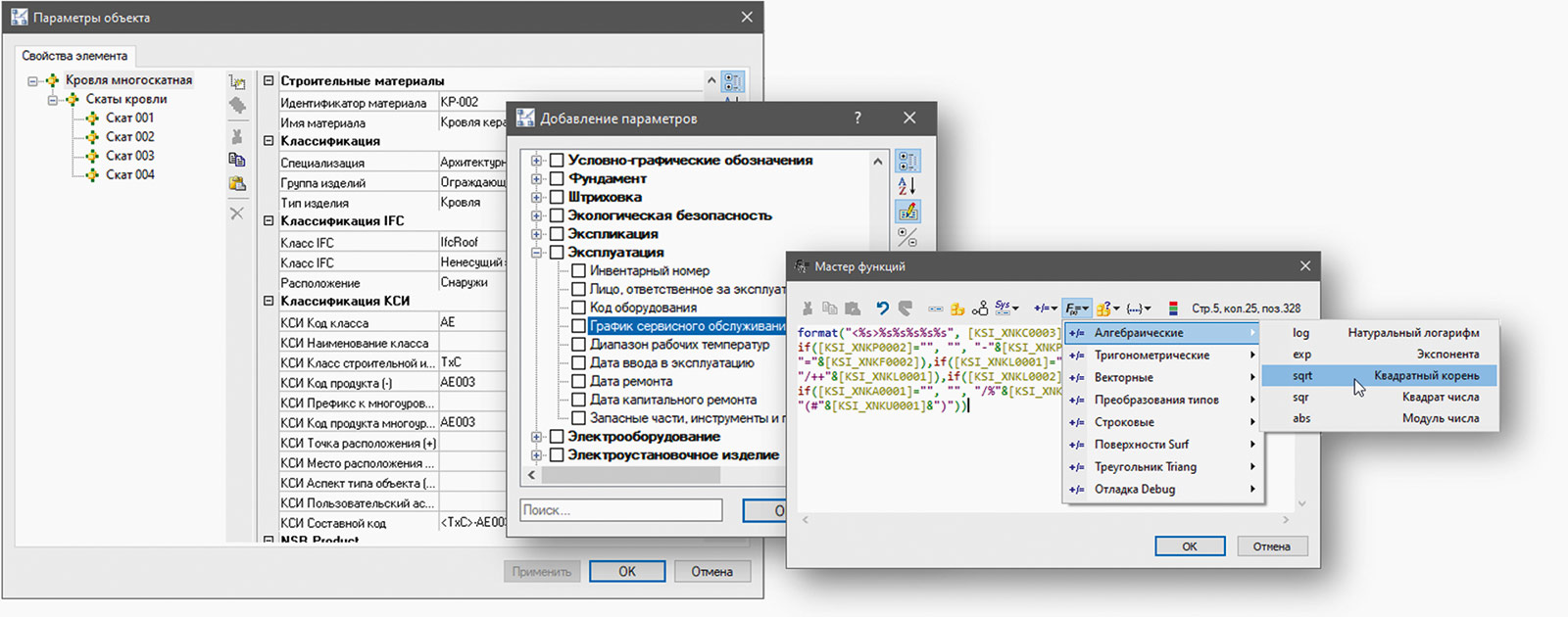Open Отладка Debug functions submenu
Image resolution: width=1568 pixels, height=617 pixels.
tap(1162, 490)
